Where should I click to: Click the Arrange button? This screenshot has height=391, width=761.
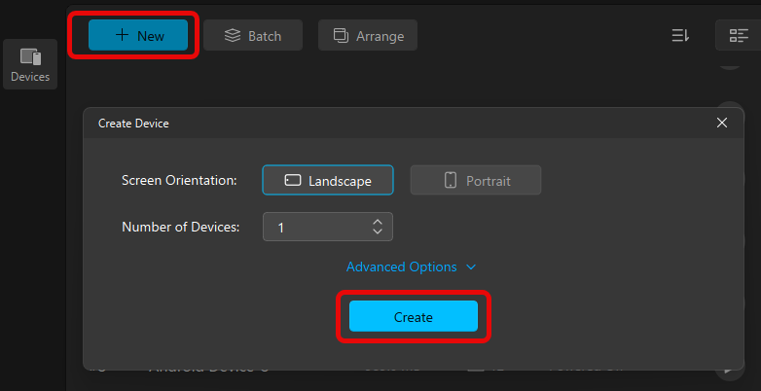coord(368,35)
